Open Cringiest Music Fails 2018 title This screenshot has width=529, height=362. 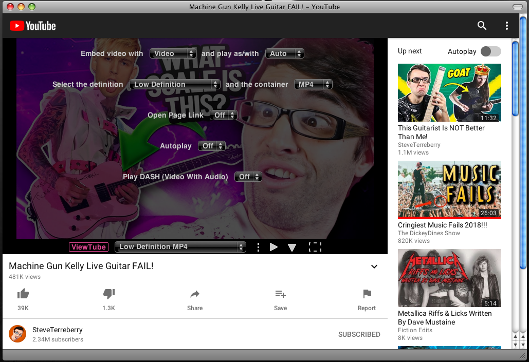(442, 225)
